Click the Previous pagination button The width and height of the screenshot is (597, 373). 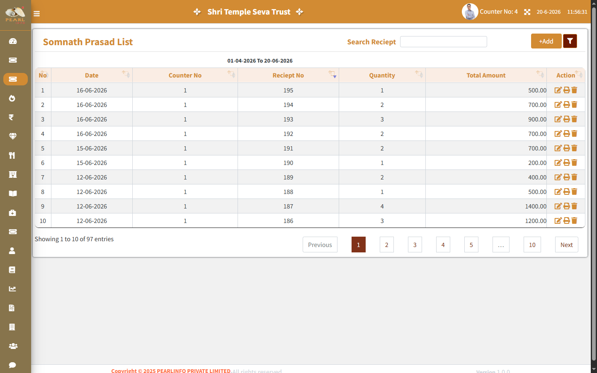pyautogui.click(x=320, y=245)
